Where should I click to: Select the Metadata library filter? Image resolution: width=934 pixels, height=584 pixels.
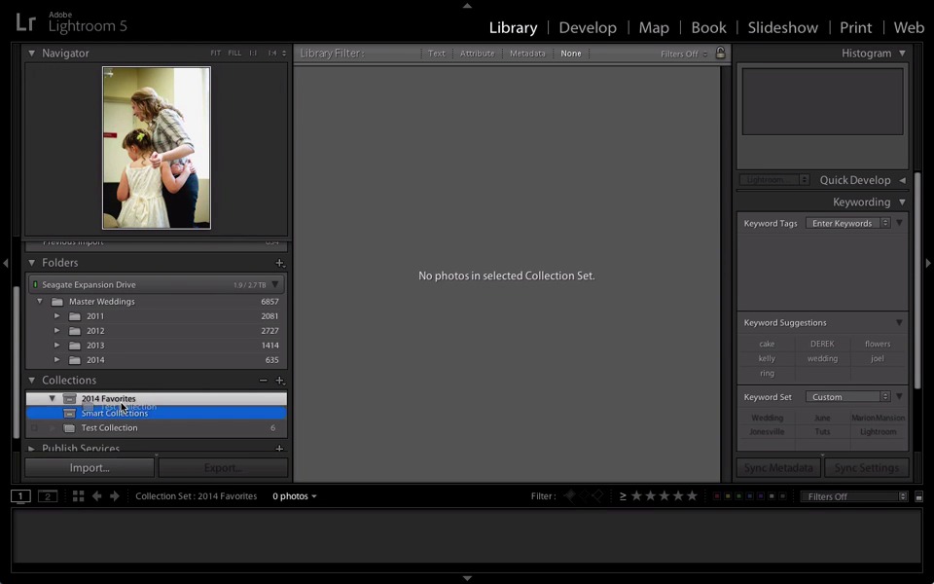527,53
